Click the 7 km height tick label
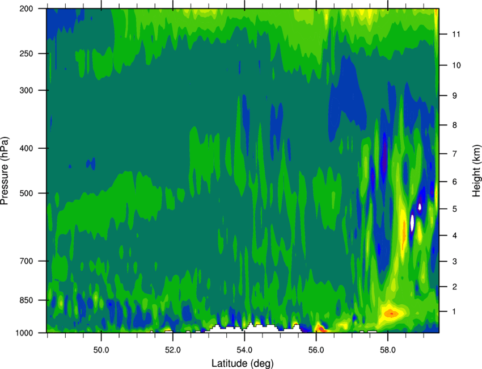Screen dimensions: 482x369 point(454,154)
